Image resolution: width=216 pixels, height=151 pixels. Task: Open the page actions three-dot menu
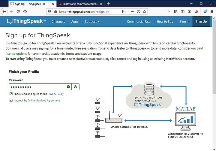[132, 12]
